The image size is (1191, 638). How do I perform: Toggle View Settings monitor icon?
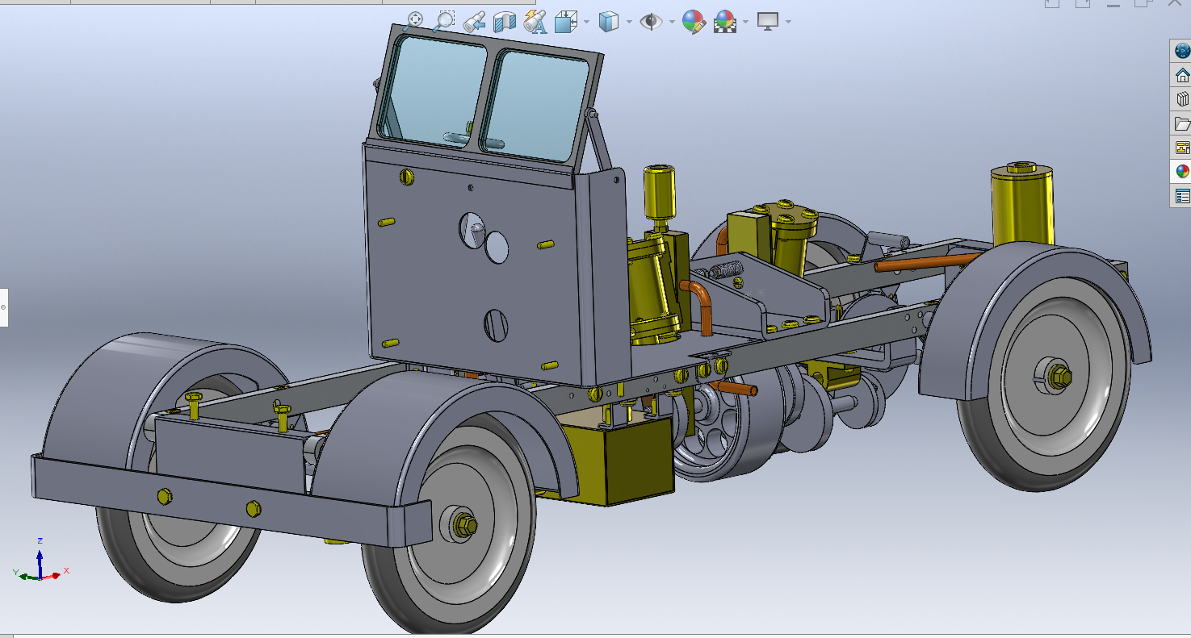click(x=768, y=21)
